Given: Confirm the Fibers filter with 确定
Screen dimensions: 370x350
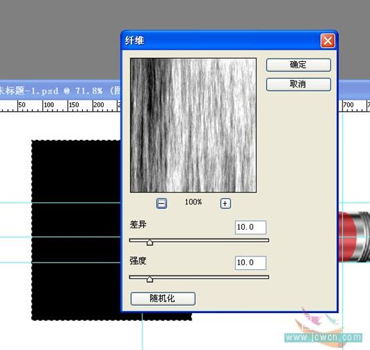Looking at the screenshot, I should click(299, 65).
